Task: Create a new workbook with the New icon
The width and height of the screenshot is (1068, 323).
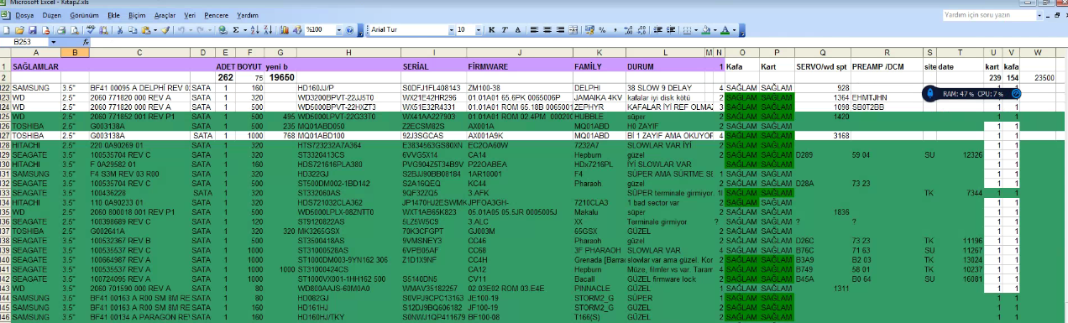Action: pyautogui.click(x=6, y=29)
